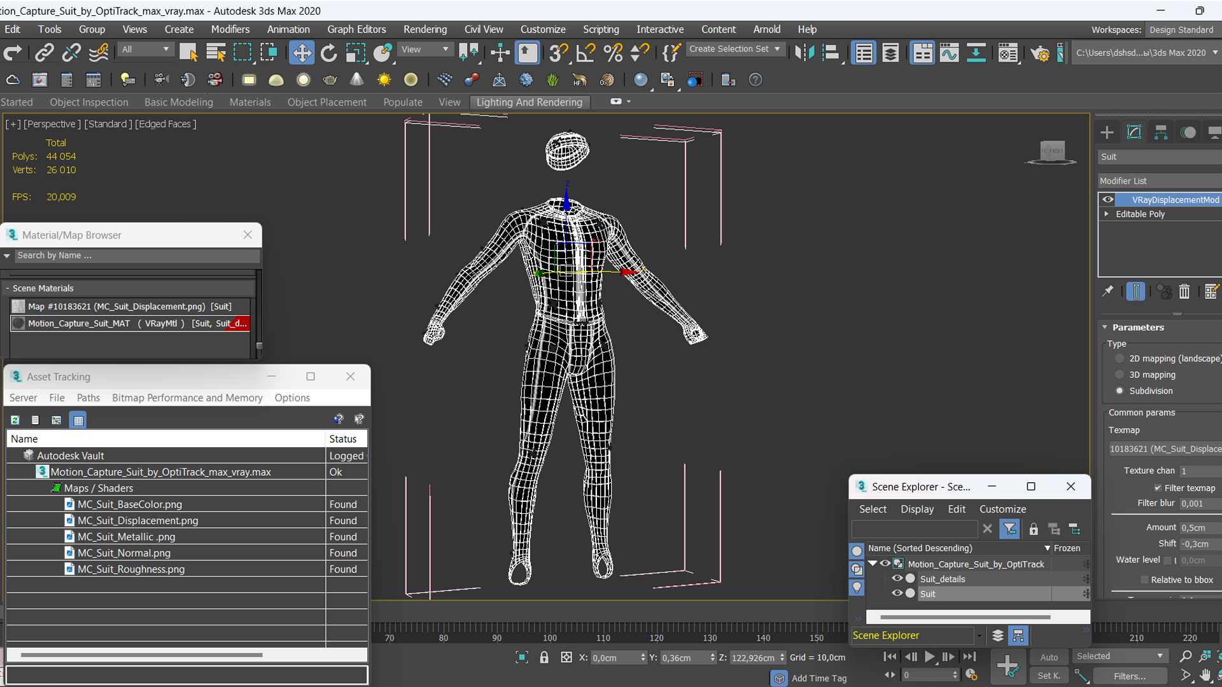Click Add Time Tag label
This screenshot has width=1222, height=687.
[x=818, y=678]
